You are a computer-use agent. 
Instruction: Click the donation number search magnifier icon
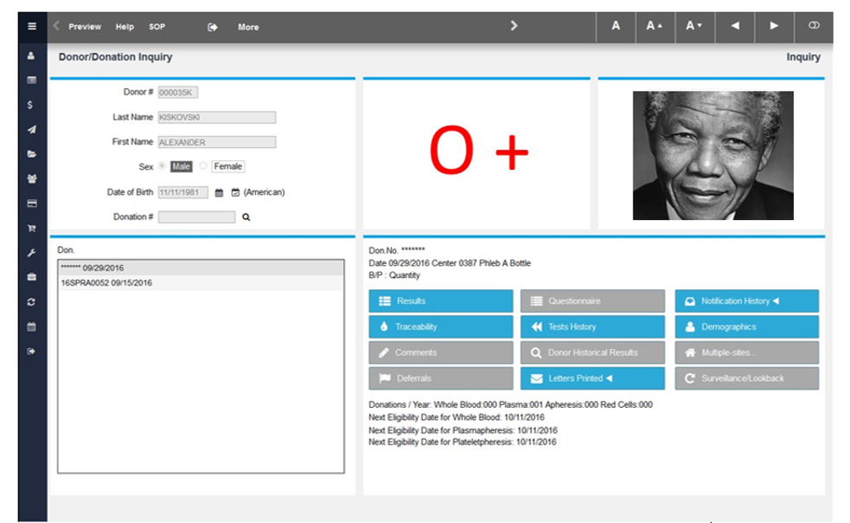(245, 217)
